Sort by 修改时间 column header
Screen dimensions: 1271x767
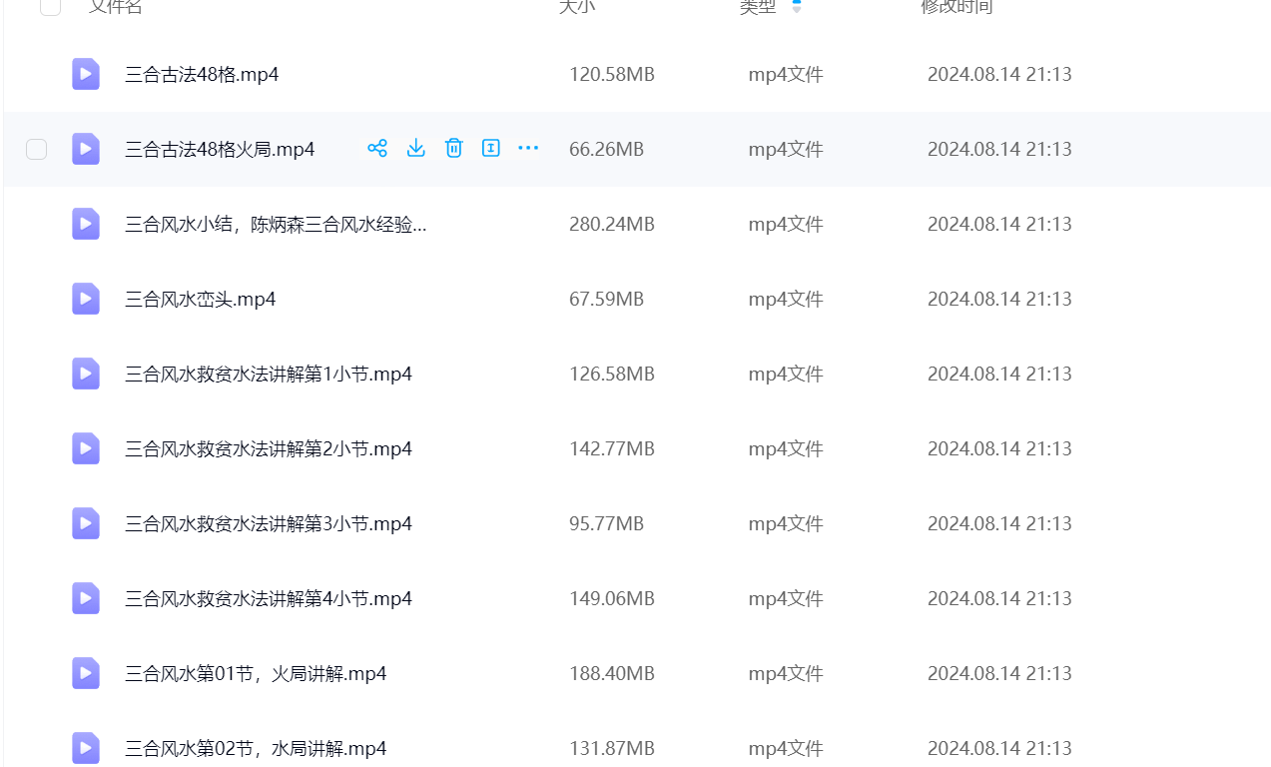tap(955, 7)
